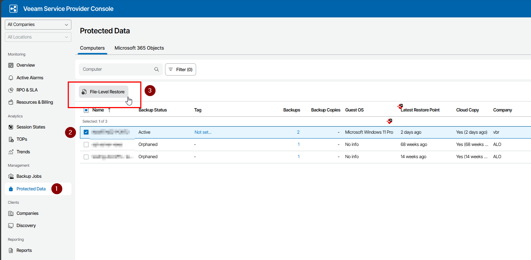Uncheck the Active computer row checkbox

point(86,132)
